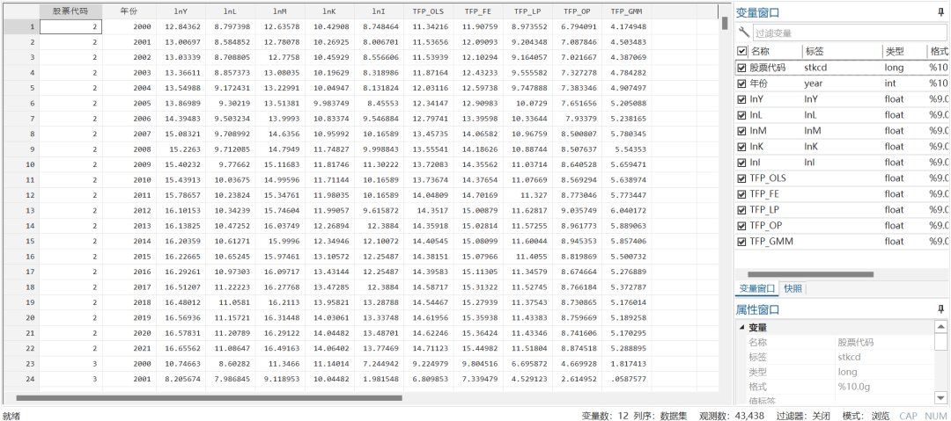Select the stkcd label in variables list
Image resolution: width=951 pixels, height=421 pixels.
pos(814,68)
